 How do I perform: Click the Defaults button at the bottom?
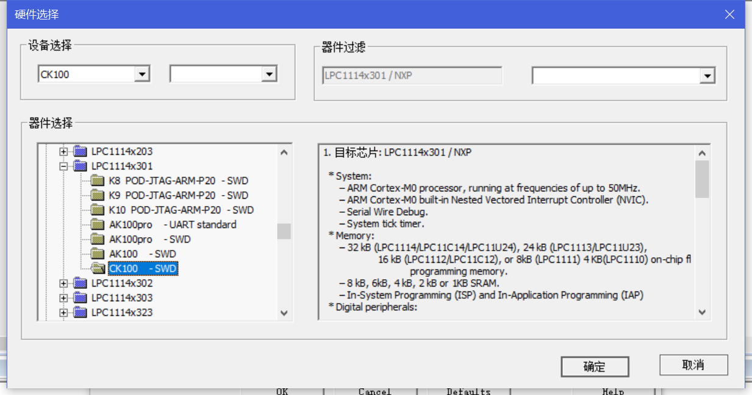467,391
